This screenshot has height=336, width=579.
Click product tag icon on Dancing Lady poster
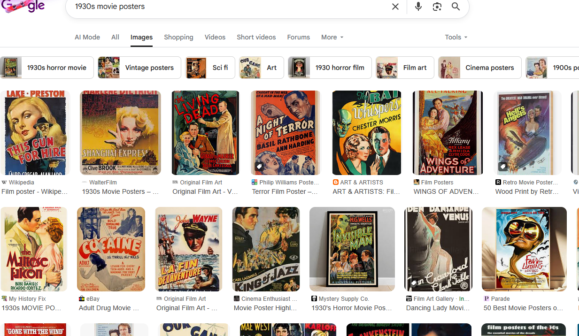click(x=413, y=283)
